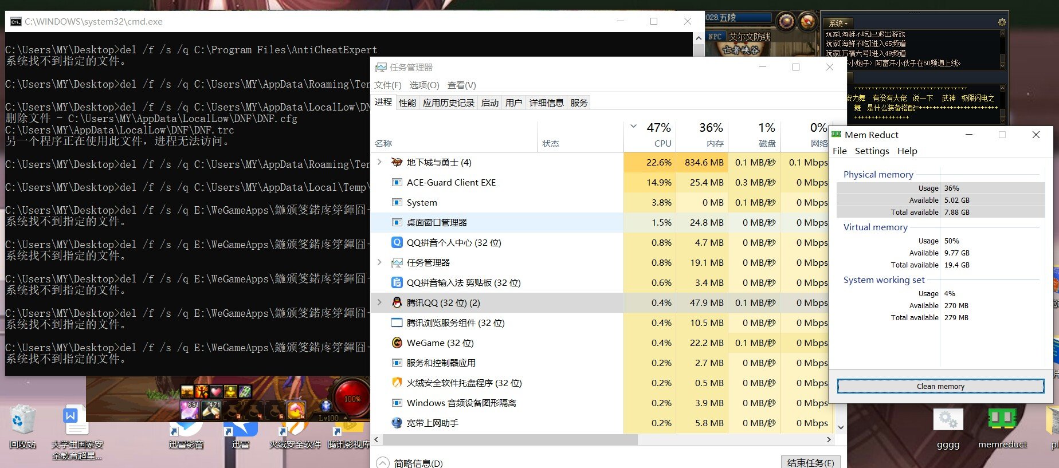The width and height of the screenshot is (1059, 468).
Task: Click the 834.6 MB memory cell
Action: [x=702, y=162]
